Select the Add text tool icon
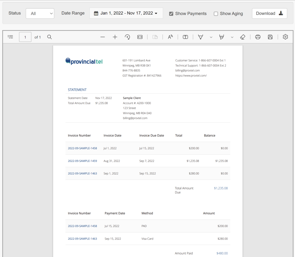295x257 pixels. click(x=185, y=37)
